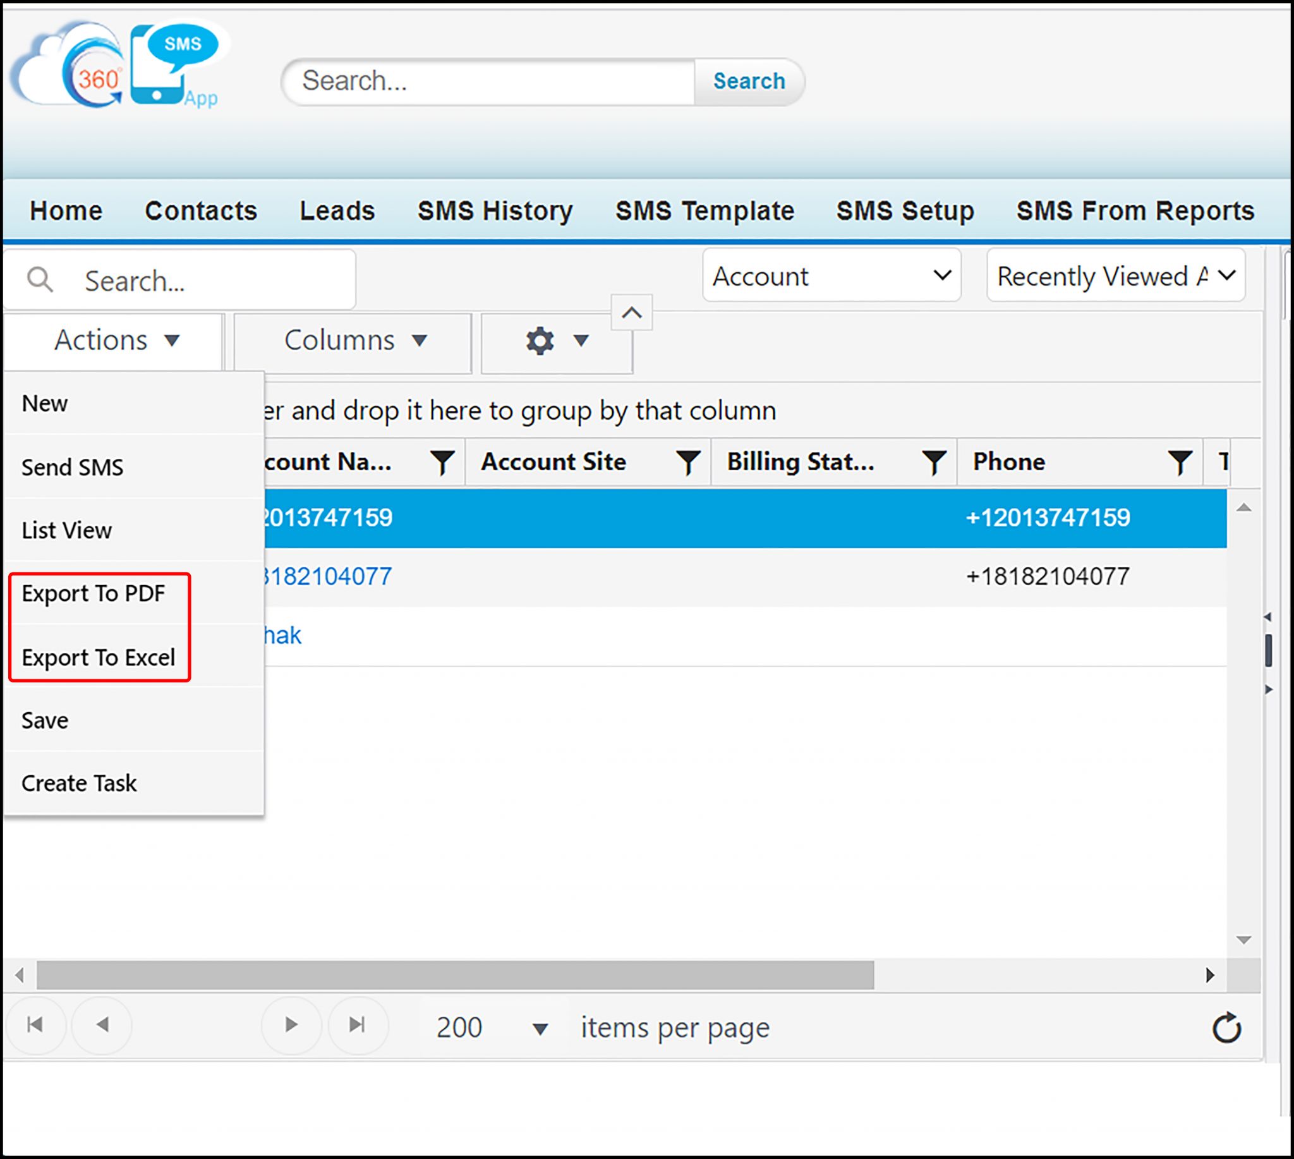Click the horizontal scrollbar thumb
Viewport: 1294px width, 1159px height.
[455, 975]
